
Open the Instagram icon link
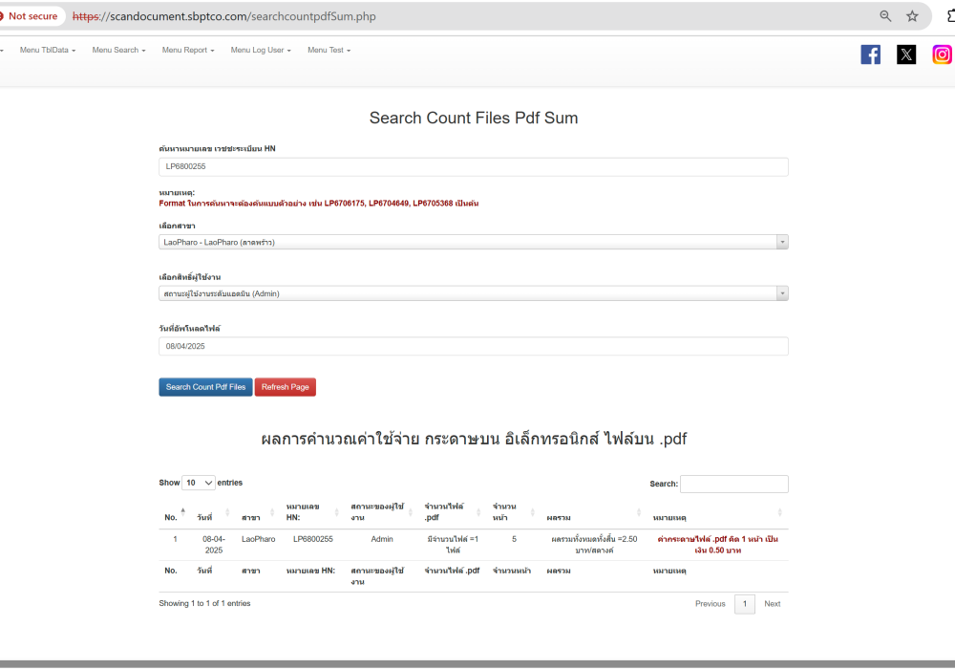point(942,54)
